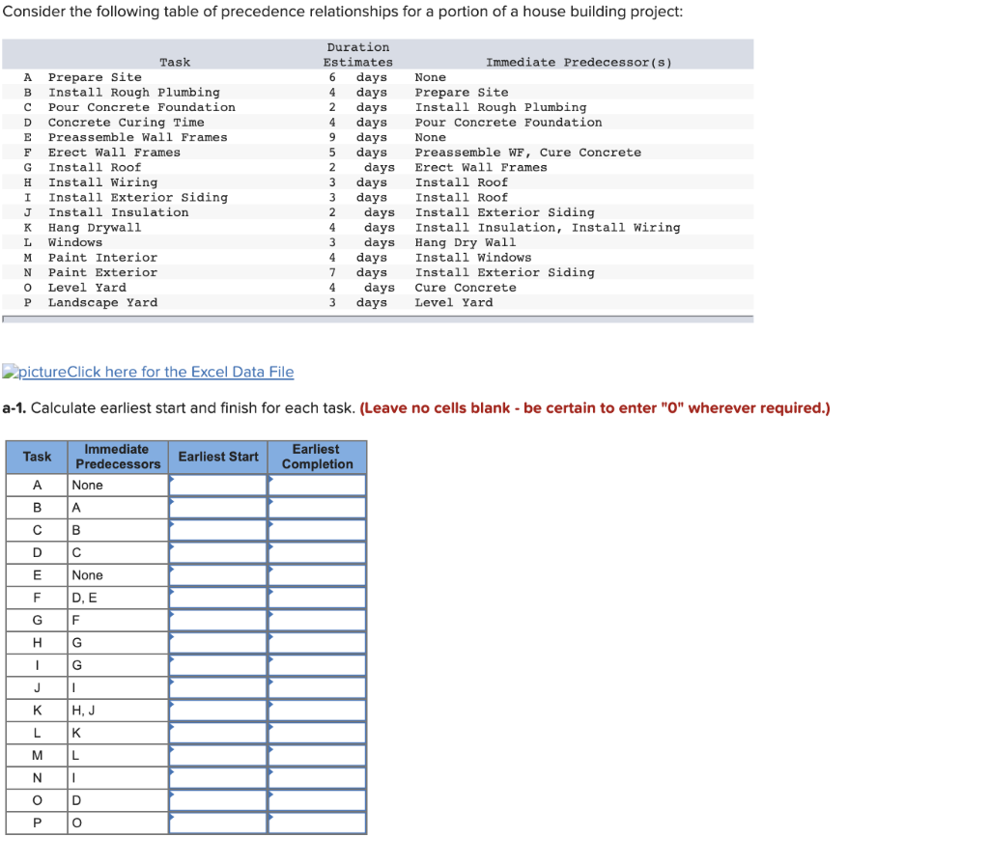Click the Immediate Predecessors header cell
989x865 pixels.
(117, 456)
